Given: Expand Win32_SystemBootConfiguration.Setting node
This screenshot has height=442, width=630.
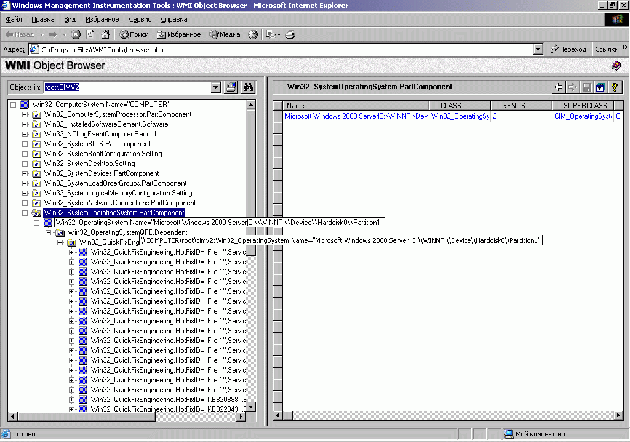Looking at the screenshot, I should [25, 154].
